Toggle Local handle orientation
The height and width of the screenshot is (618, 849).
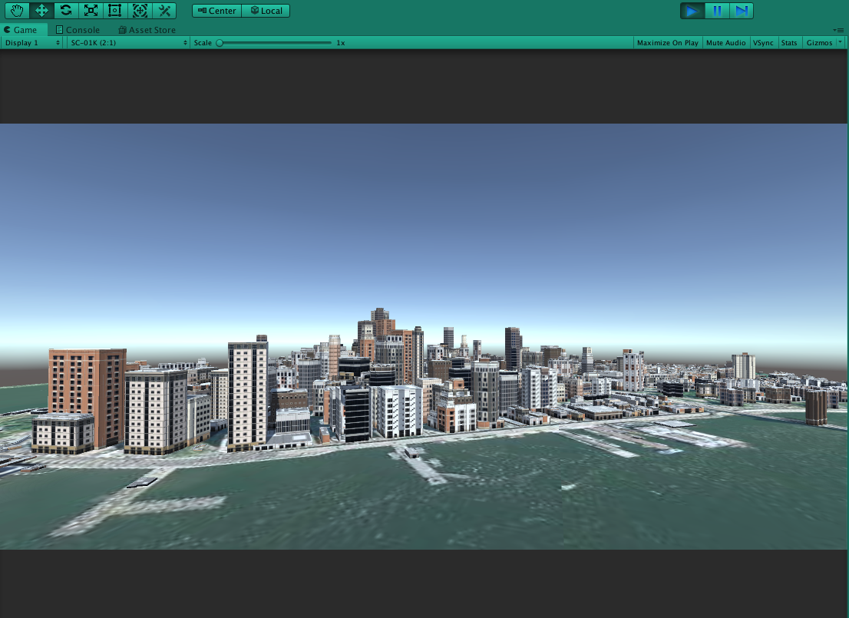[266, 11]
